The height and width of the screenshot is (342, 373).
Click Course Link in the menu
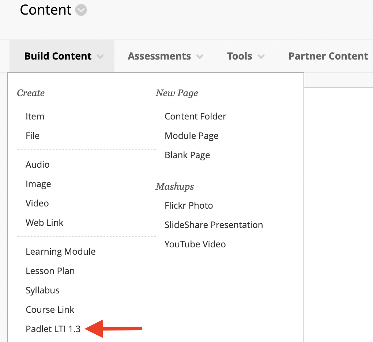coord(50,310)
